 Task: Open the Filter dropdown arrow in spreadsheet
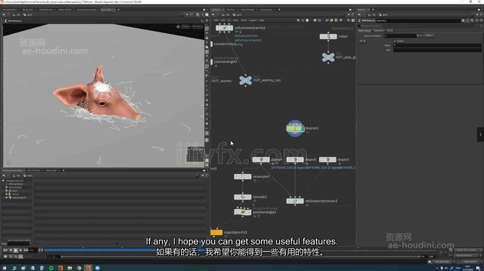(30, 244)
